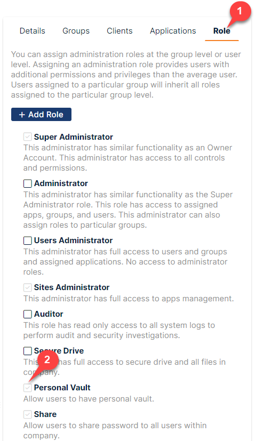256x441 pixels.
Task: Check the Secure Drive checkbox
Action: [x=28, y=351]
